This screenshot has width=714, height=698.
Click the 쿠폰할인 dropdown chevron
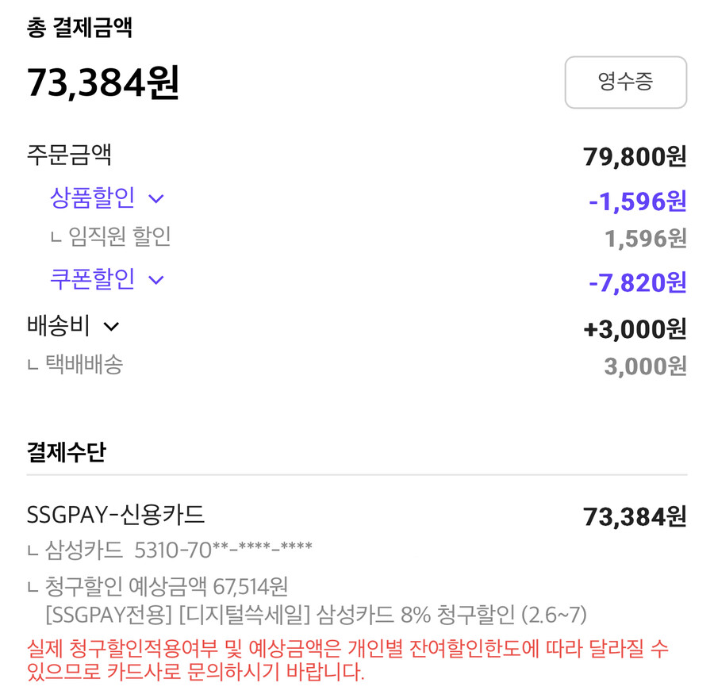click(x=156, y=280)
